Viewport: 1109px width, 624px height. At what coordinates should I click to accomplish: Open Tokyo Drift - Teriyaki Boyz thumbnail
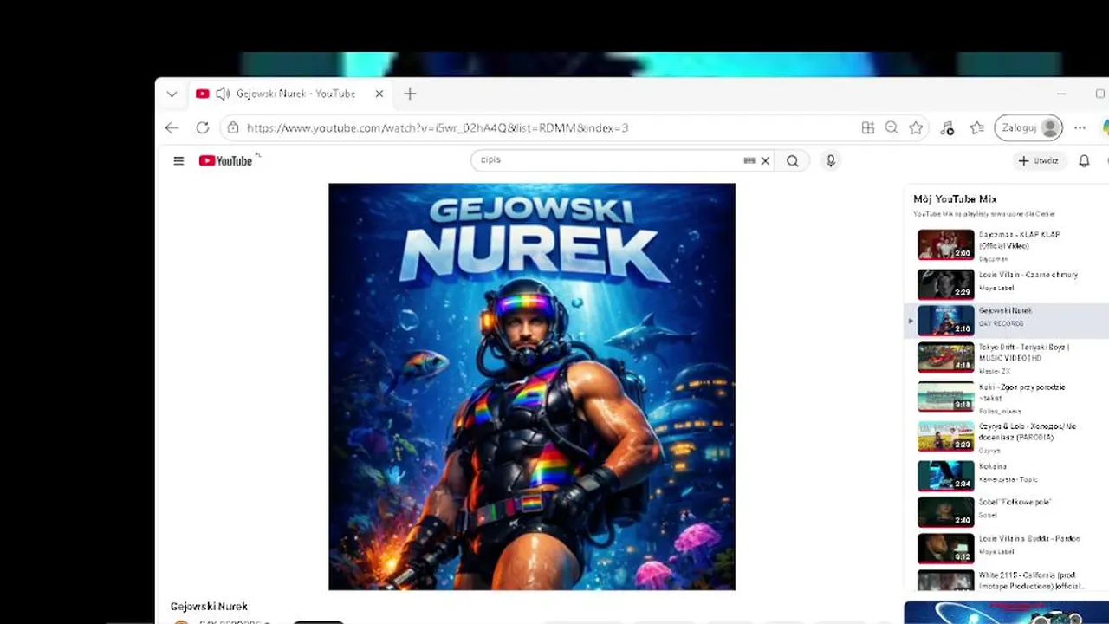[946, 357]
